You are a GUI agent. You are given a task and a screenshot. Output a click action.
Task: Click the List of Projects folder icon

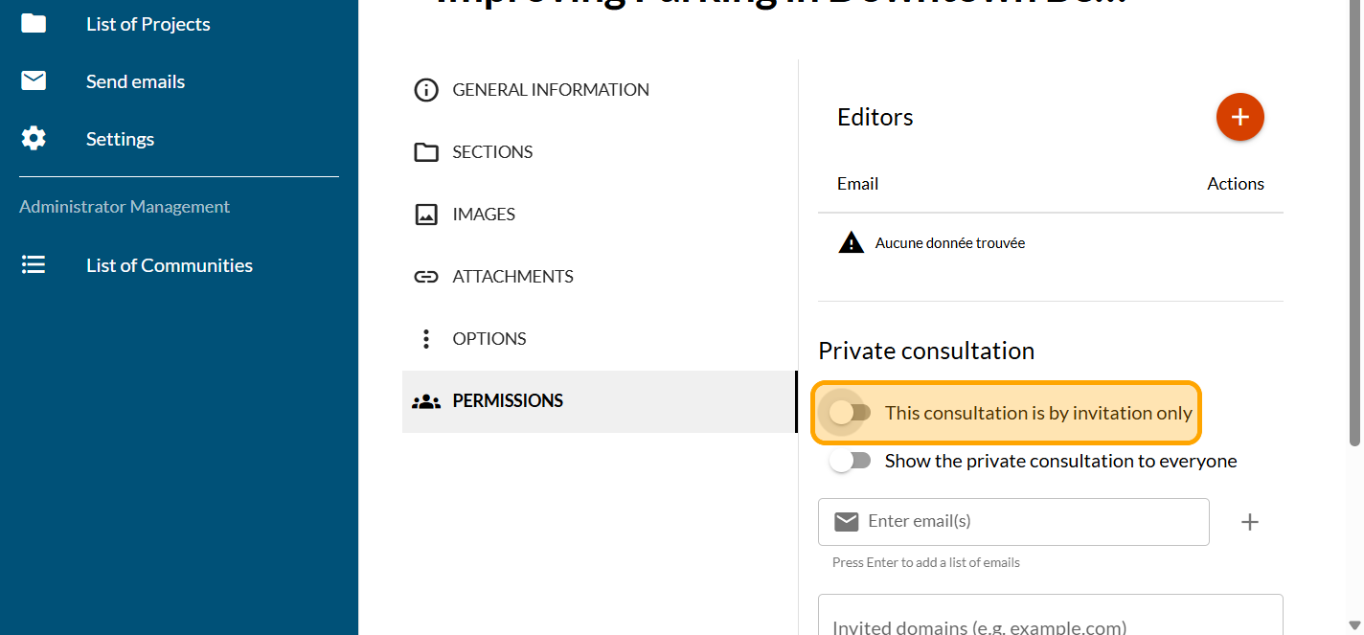tap(34, 24)
